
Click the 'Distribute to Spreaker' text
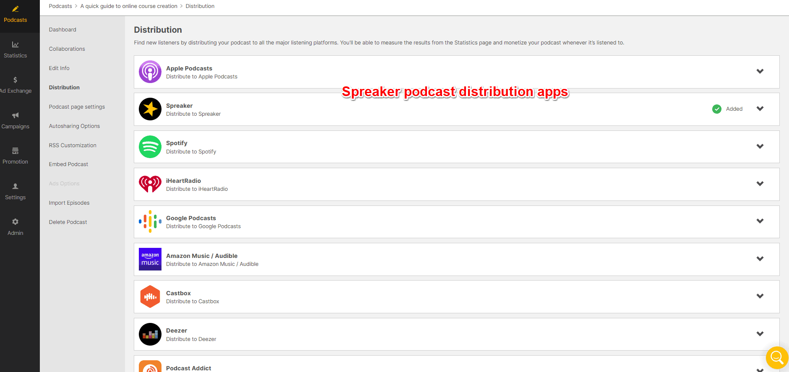193,114
